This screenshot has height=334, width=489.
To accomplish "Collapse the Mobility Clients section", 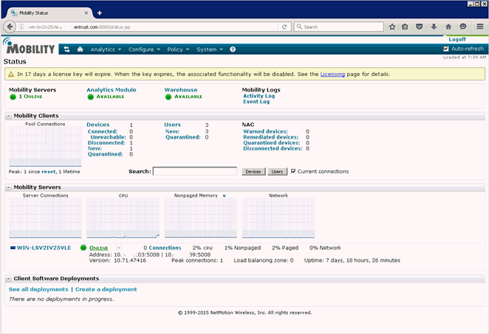I will point(8,116).
